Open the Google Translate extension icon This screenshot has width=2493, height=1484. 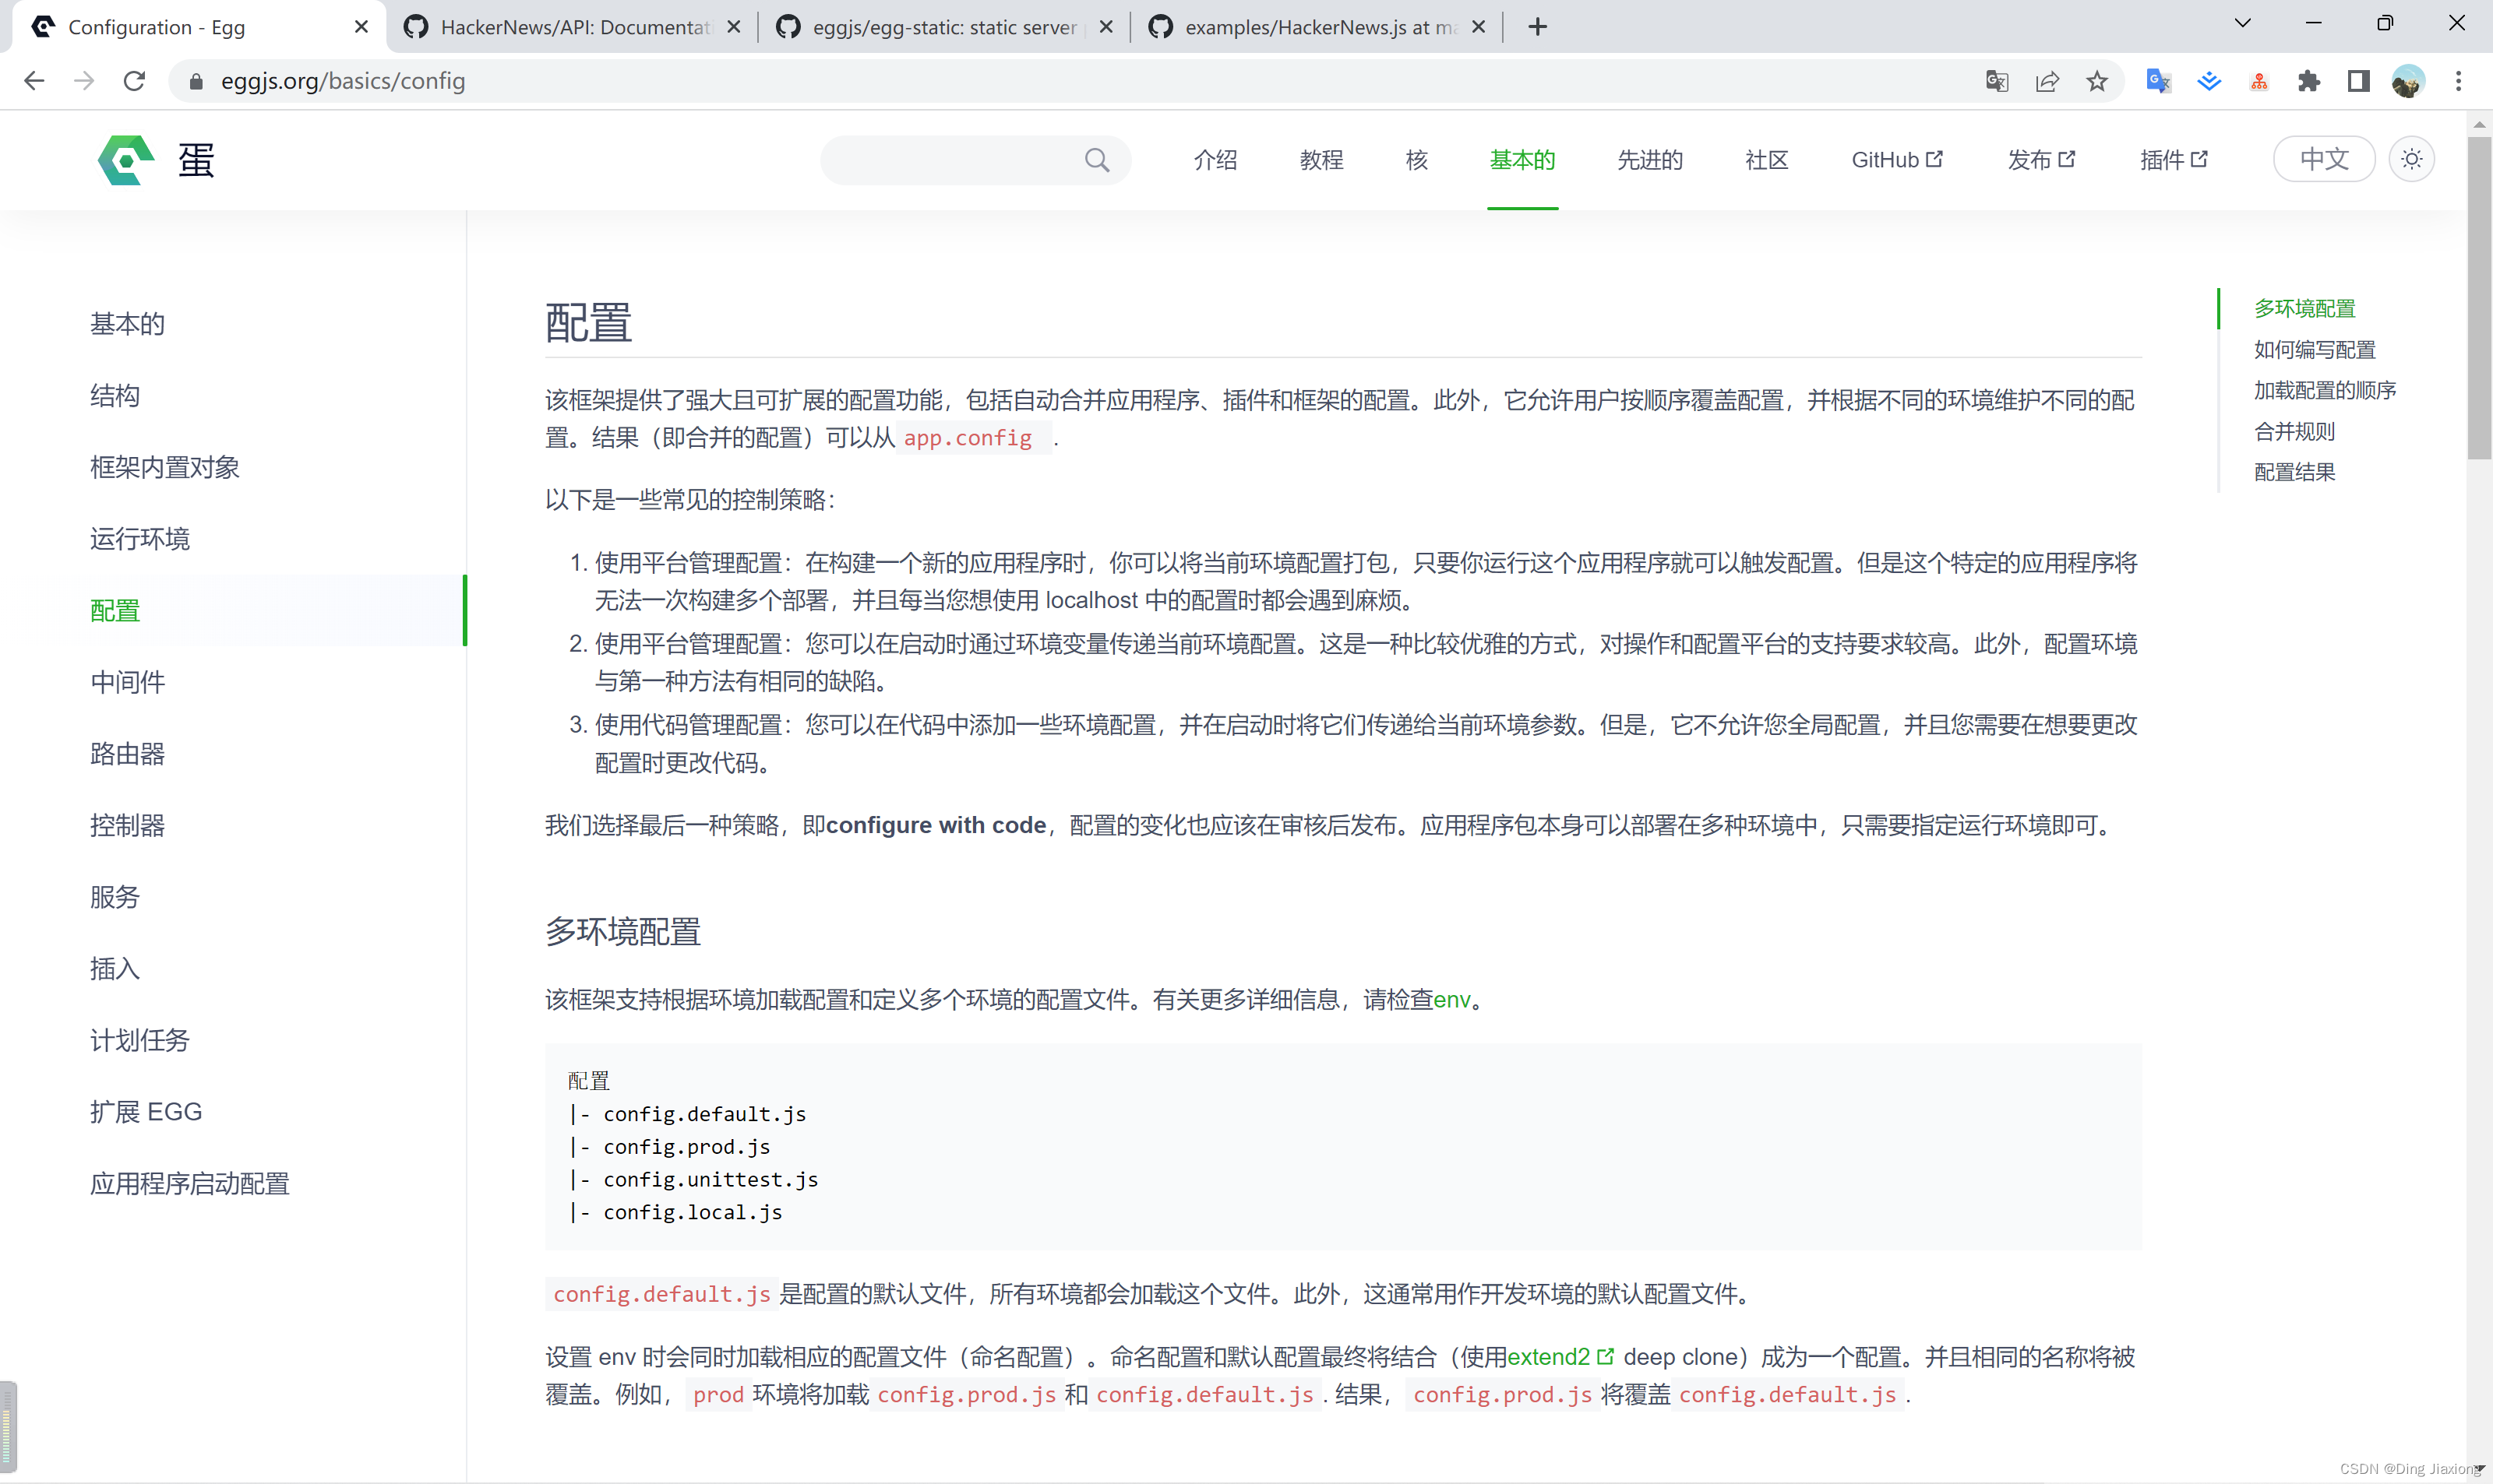(x=2158, y=81)
